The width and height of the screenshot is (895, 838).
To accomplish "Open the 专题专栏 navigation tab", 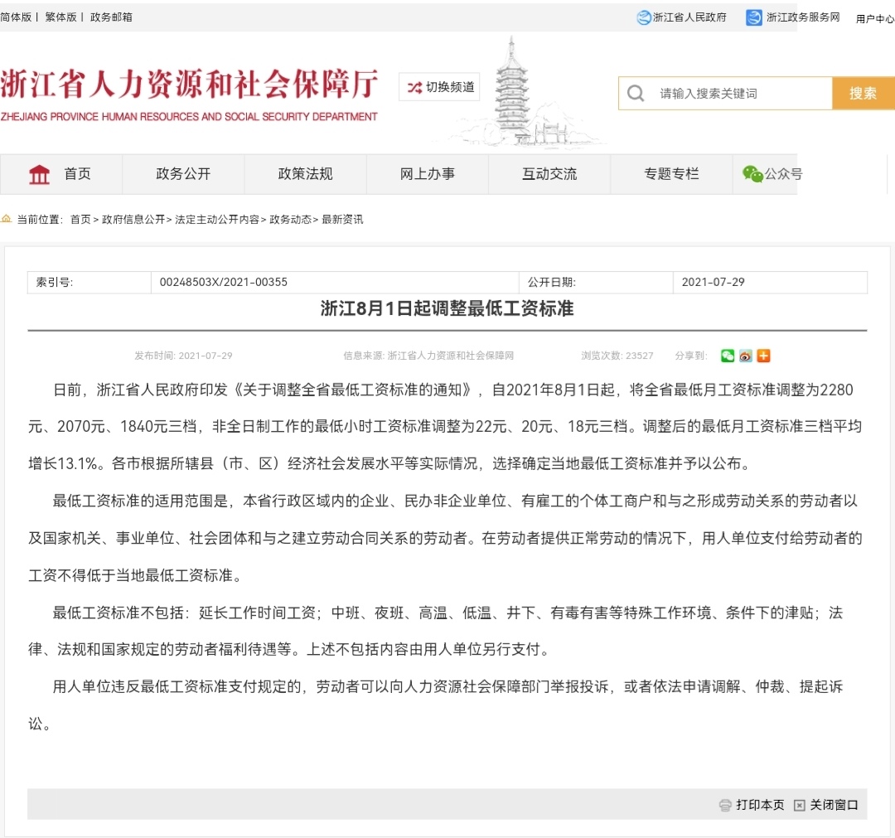I will click(672, 174).
